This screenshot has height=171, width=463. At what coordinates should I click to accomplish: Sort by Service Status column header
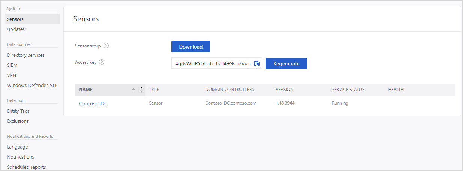click(x=348, y=90)
